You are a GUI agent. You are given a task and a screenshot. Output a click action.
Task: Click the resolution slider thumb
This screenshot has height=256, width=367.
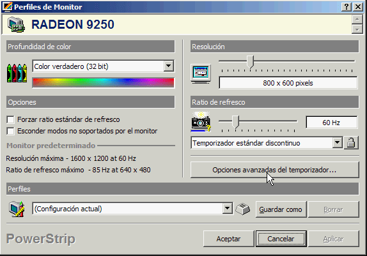[x=251, y=62]
